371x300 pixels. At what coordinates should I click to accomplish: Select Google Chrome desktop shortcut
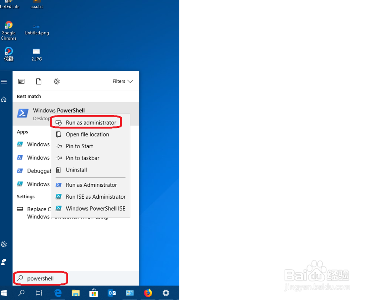pos(9,31)
